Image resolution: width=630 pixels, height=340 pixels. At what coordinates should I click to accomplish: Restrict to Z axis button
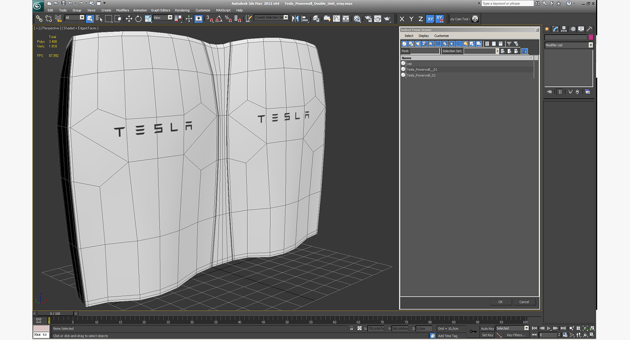pos(421,19)
